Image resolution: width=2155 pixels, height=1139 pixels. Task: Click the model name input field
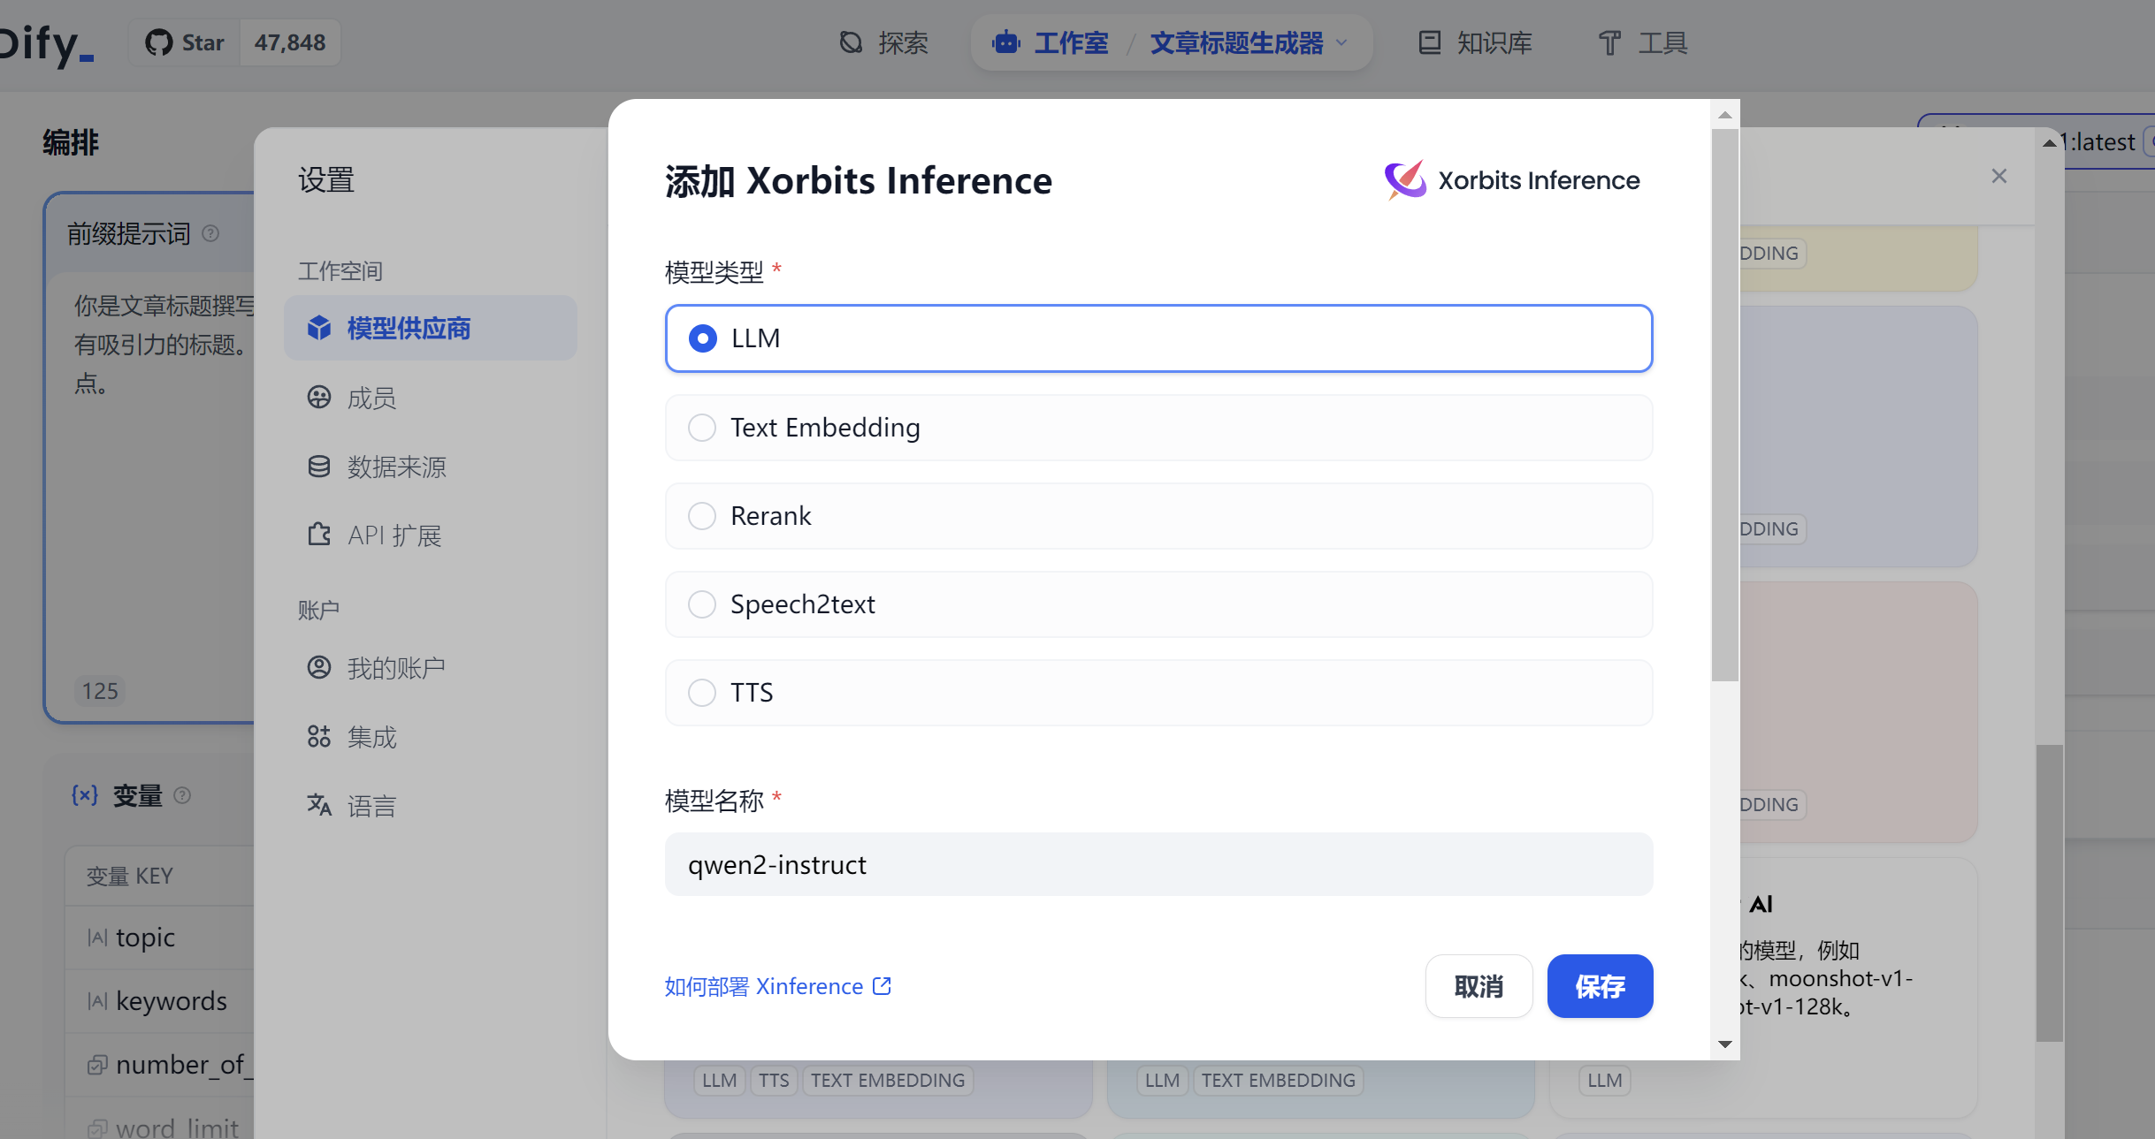pos(1158,864)
